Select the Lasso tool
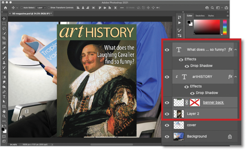 [x=4, y=28]
